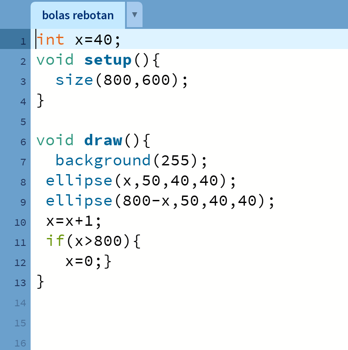Click line number 11 in the gutter
348x350 pixels.
pyautogui.click(x=21, y=242)
